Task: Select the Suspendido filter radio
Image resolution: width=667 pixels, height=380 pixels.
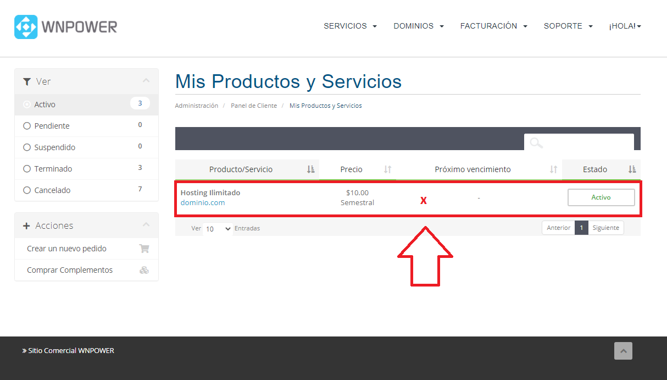Action: point(27,147)
